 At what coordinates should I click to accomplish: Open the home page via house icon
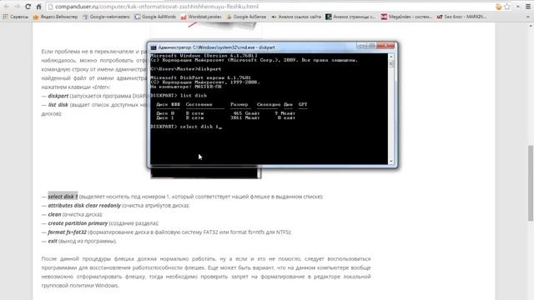pos(39,7)
